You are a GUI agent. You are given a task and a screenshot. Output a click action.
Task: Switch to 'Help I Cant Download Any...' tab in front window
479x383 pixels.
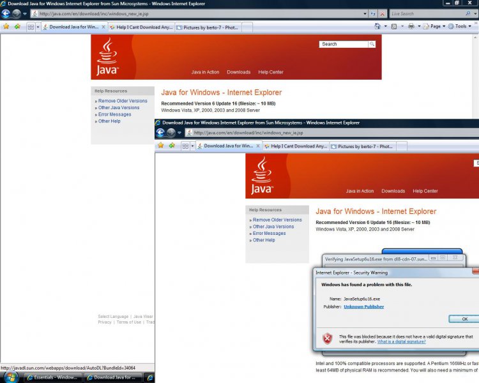click(x=296, y=146)
